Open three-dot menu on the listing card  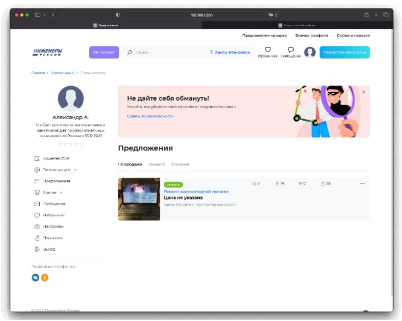click(x=362, y=183)
